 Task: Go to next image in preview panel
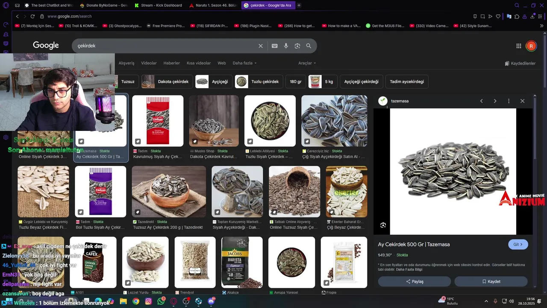click(x=495, y=101)
